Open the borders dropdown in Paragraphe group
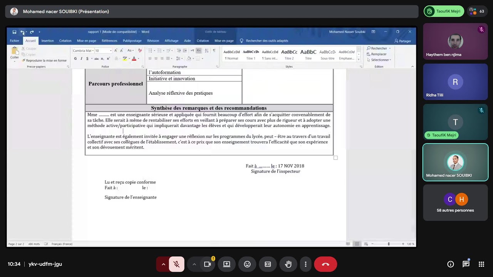The image size is (493, 277). [x=203, y=58]
